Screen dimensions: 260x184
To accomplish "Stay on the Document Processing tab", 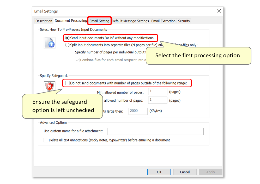I will [x=70, y=21].
